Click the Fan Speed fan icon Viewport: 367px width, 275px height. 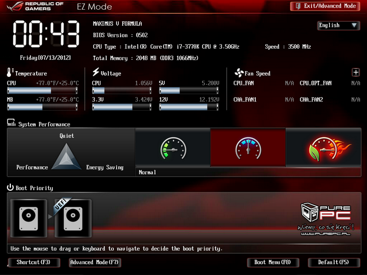(239, 73)
